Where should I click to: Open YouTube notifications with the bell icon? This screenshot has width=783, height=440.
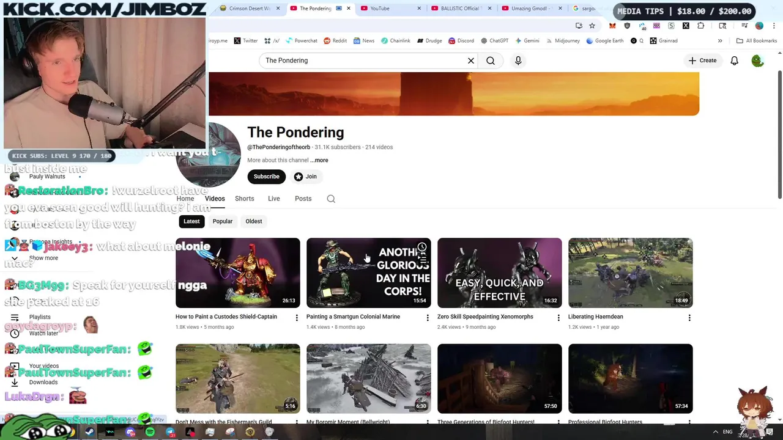[x=734, y=61]
